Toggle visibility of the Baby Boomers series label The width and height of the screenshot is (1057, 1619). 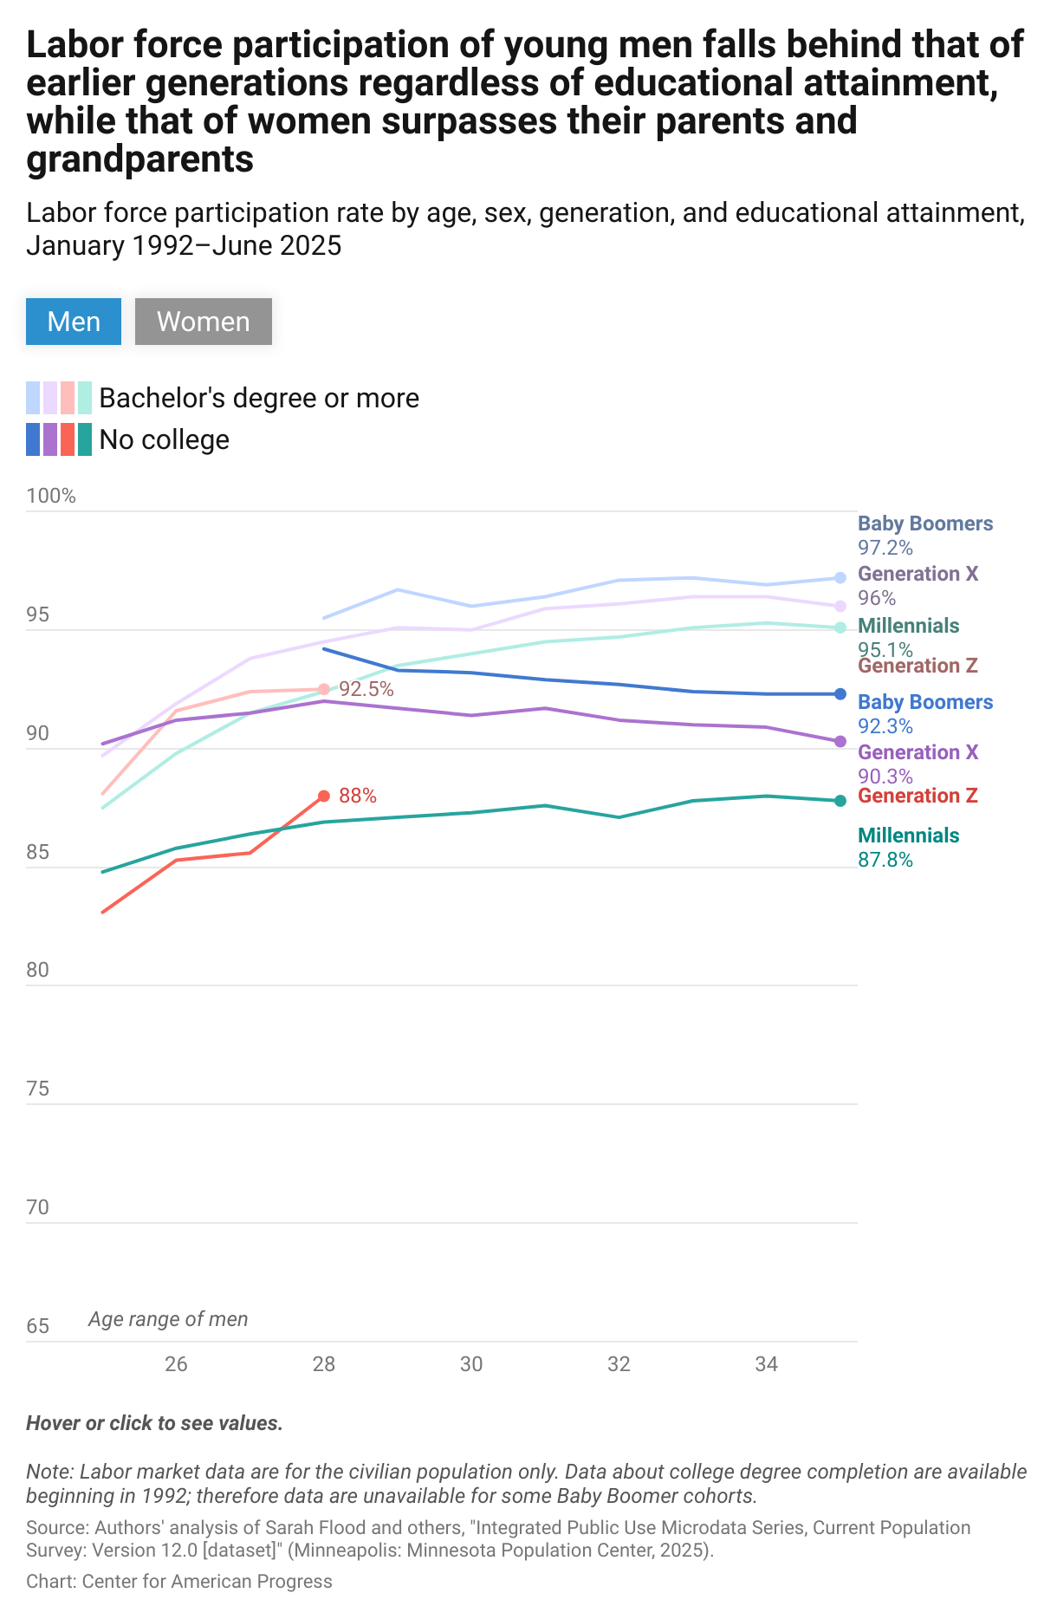point(924,523)
